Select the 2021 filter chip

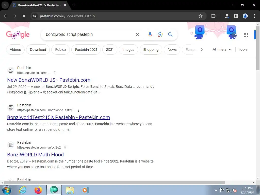pyautogui.click(x=110, y=50)
